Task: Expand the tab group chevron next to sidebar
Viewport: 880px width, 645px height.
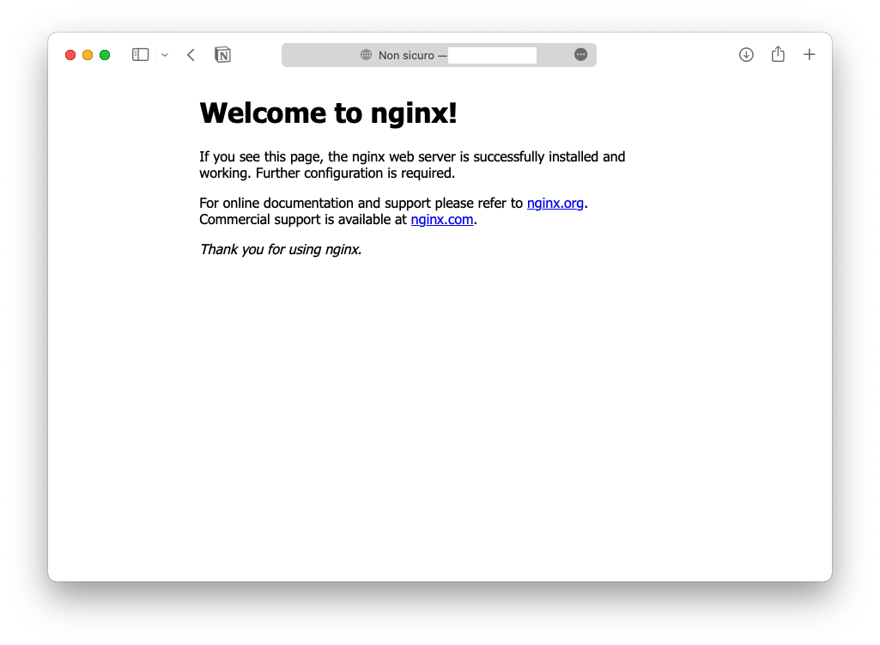Action: click(x=165, y=55)
